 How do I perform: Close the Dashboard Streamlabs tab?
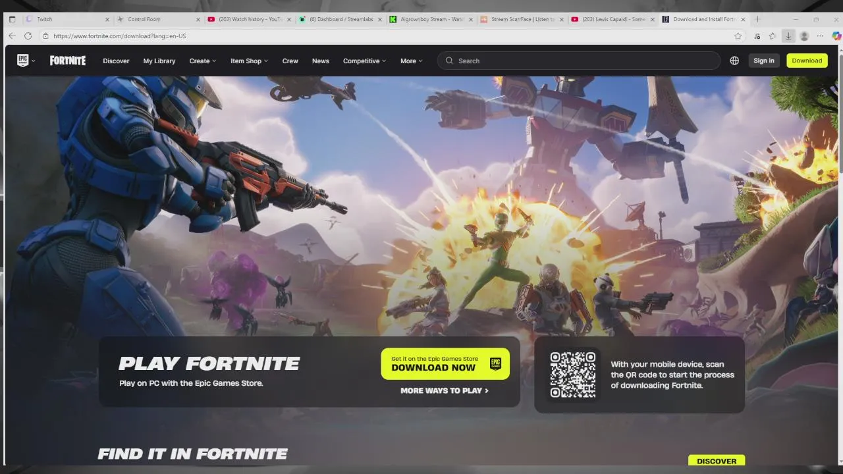point(380,19)
